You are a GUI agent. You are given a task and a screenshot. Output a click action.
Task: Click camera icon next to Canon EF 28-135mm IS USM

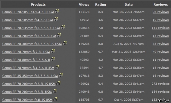(63, 27)
